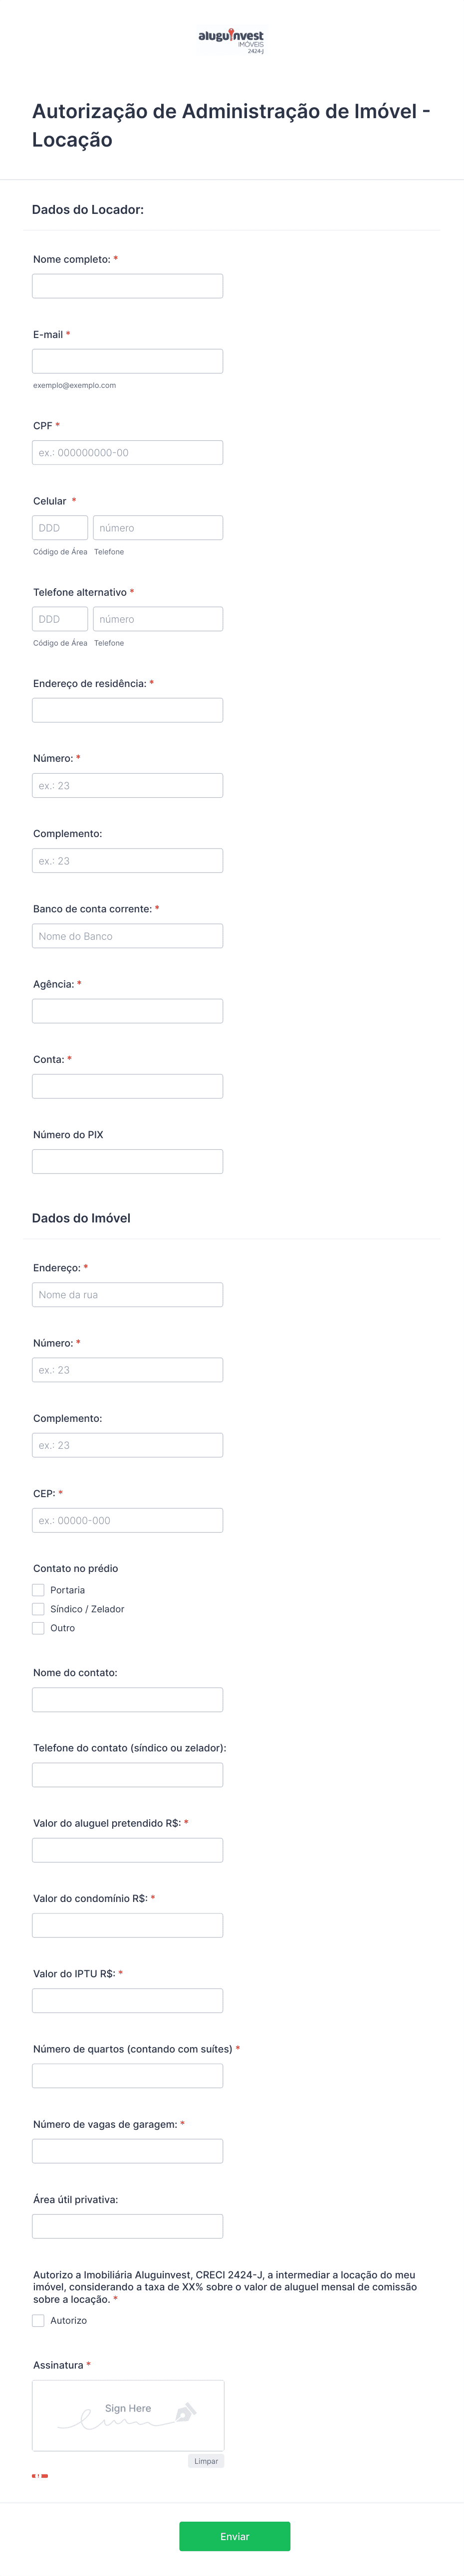The height and width of the screenshot is (2576, 464).
Task: Click the Telefone alternativo número field
Action: click(158, 619)
